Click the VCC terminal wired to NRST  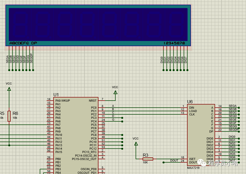tap(115, 92)
